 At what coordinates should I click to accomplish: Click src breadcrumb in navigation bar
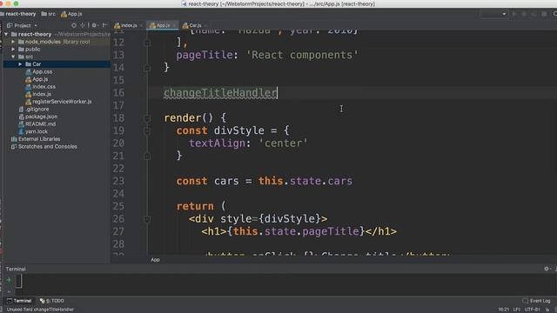[x=49, y=14]
